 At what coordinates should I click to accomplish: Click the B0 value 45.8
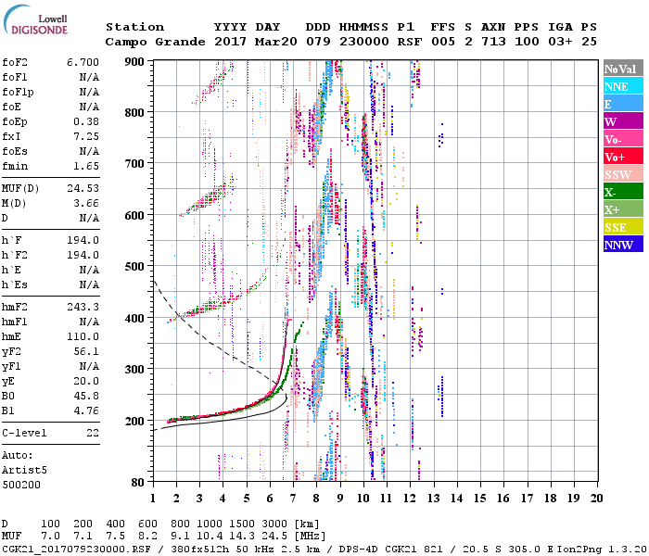pyautogui.click(x=86, y=396)
